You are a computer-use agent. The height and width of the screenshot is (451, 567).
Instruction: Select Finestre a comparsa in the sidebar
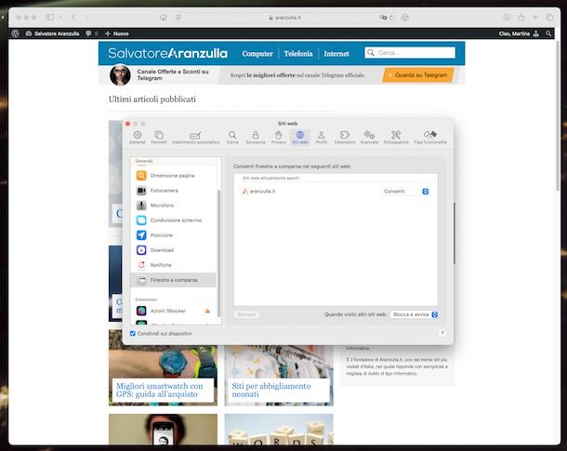click(x=173, y=280)
